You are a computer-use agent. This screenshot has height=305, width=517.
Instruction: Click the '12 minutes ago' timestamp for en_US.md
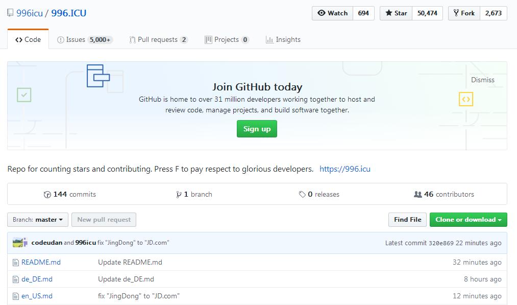pyautogui.click(x=477, y=296)
